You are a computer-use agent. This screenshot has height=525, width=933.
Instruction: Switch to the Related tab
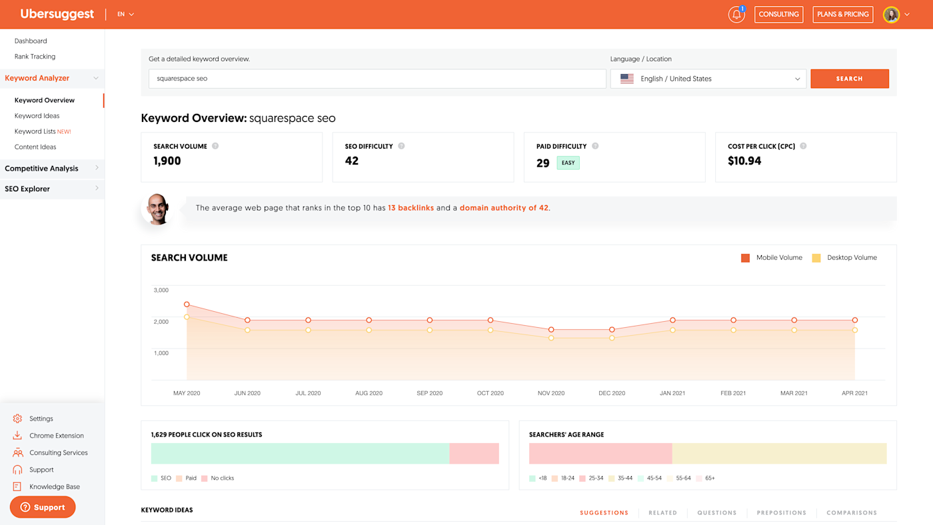click(662, 513)
